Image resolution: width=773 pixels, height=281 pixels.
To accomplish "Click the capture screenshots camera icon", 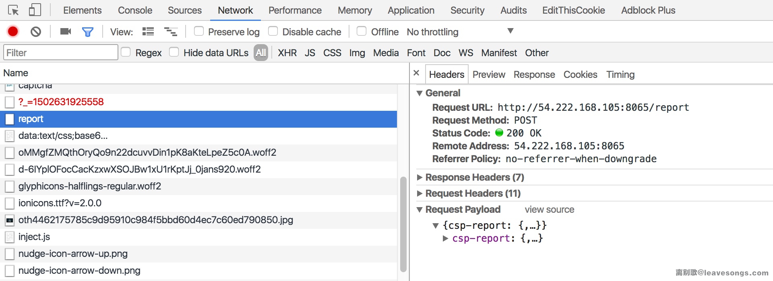I will [x=65, y=31].
